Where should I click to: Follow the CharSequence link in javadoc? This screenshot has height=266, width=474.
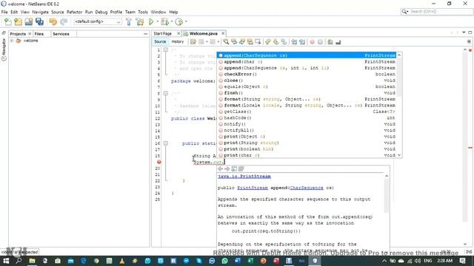click(306, 188)
